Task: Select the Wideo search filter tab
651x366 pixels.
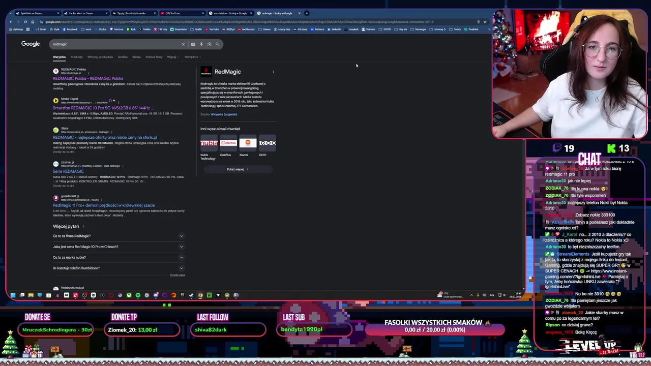Action: click(x=136, y=57)
